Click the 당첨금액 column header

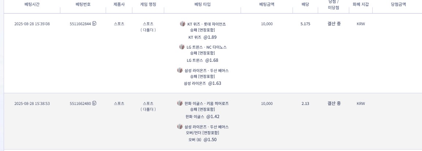[x=398, y=4]
